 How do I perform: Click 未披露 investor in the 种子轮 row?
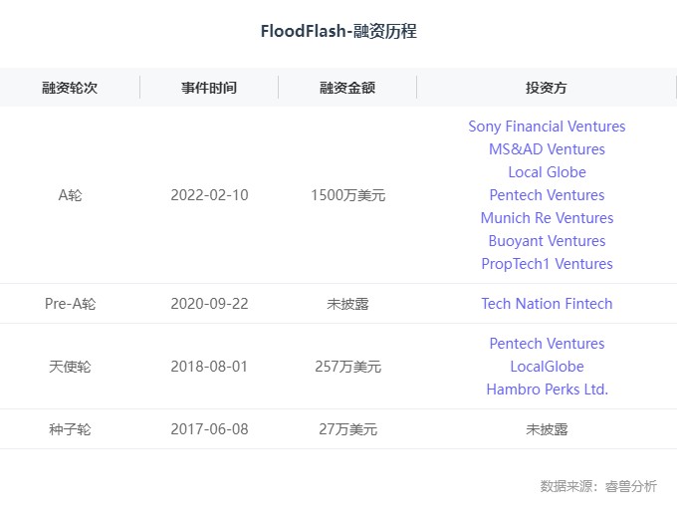pos(547,430)
